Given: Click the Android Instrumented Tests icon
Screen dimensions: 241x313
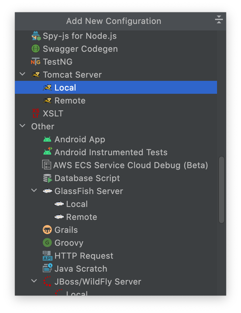Looking at the screenshot, I should 48,151.
